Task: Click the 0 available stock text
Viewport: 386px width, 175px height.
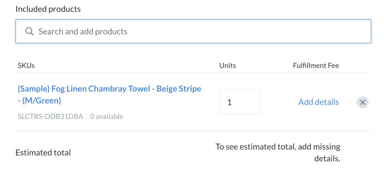Action: pyautogui.click(x=107, y=116)
